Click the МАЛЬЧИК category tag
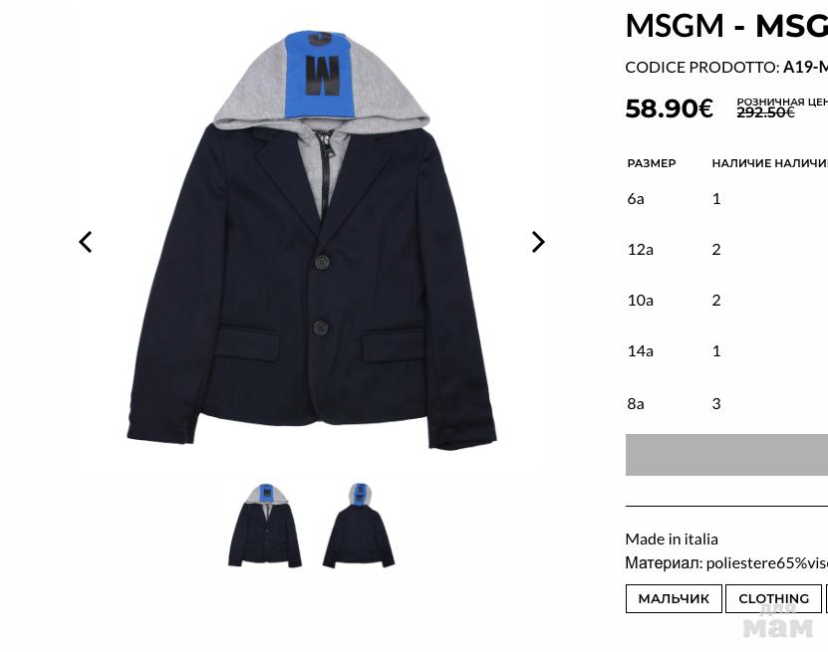 tap(674, 598)
